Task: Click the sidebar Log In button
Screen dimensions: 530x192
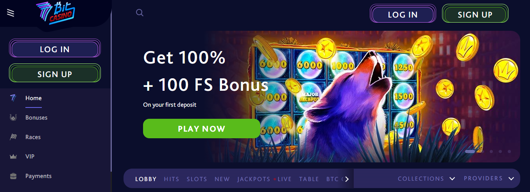Action: (x=55, y=49)
